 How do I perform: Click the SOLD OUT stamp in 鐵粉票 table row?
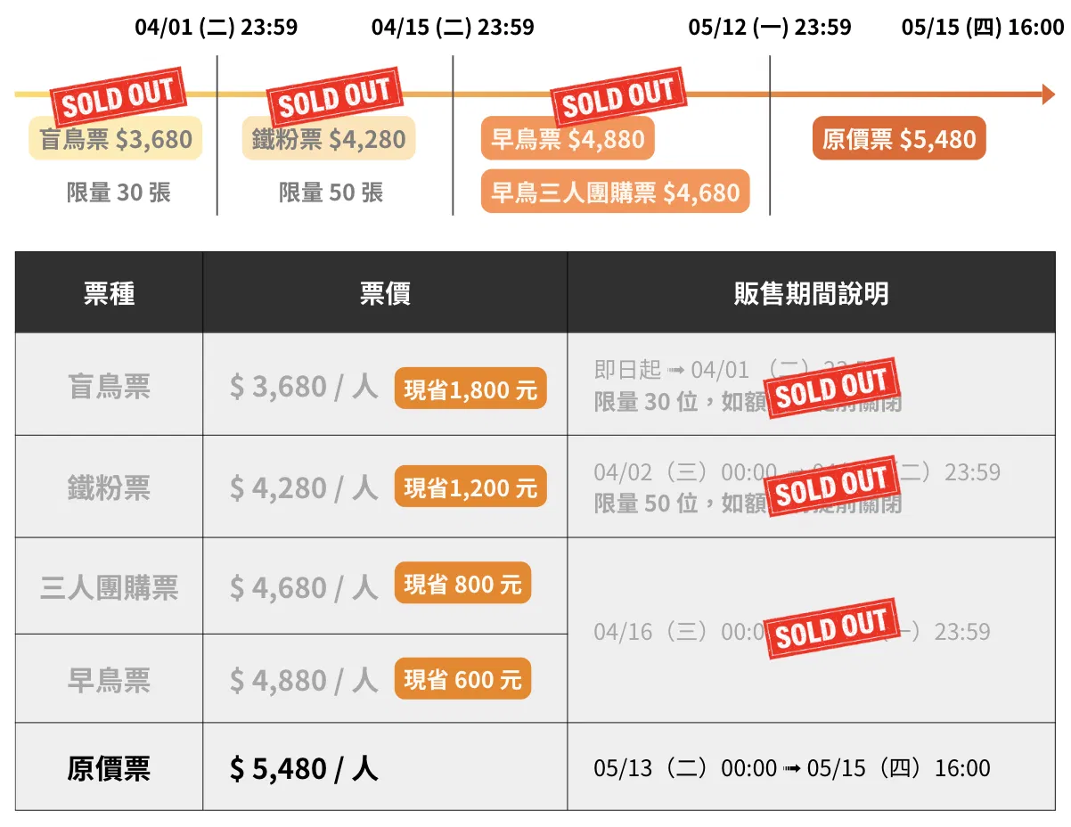pyautogui.click(x=832, y=488)
